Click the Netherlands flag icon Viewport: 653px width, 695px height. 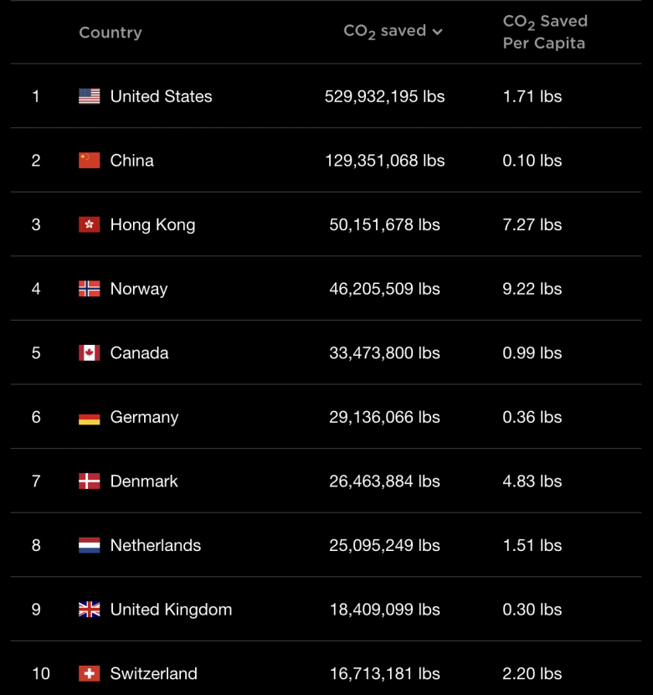(x=89, y=545)
